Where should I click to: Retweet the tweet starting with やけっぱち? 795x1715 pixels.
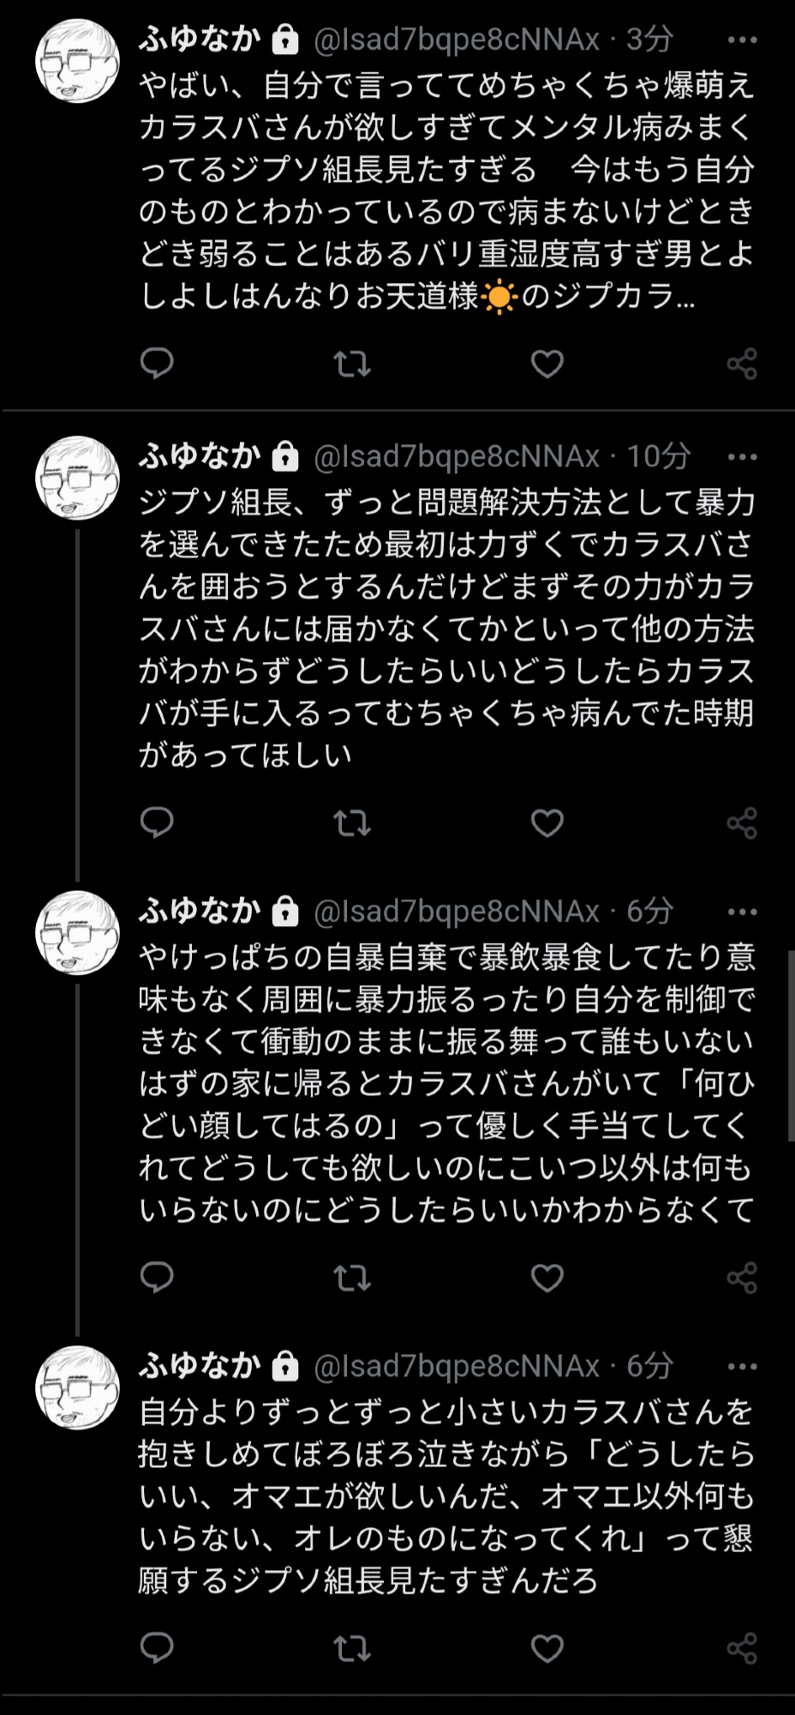click(351, 1278)
